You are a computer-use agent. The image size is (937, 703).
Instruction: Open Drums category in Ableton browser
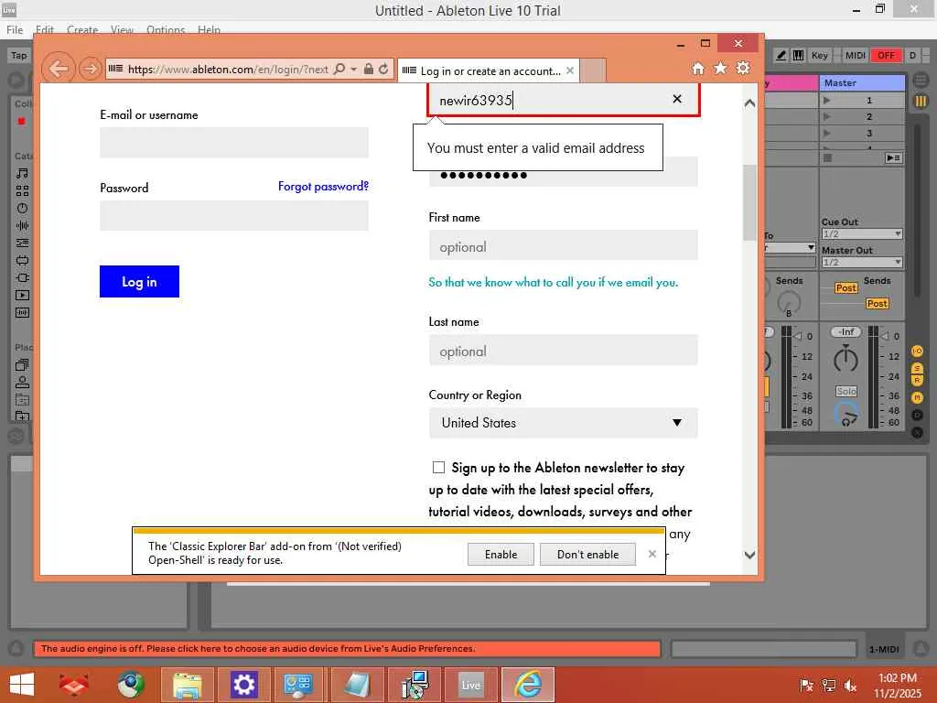(x=22, y=190)
